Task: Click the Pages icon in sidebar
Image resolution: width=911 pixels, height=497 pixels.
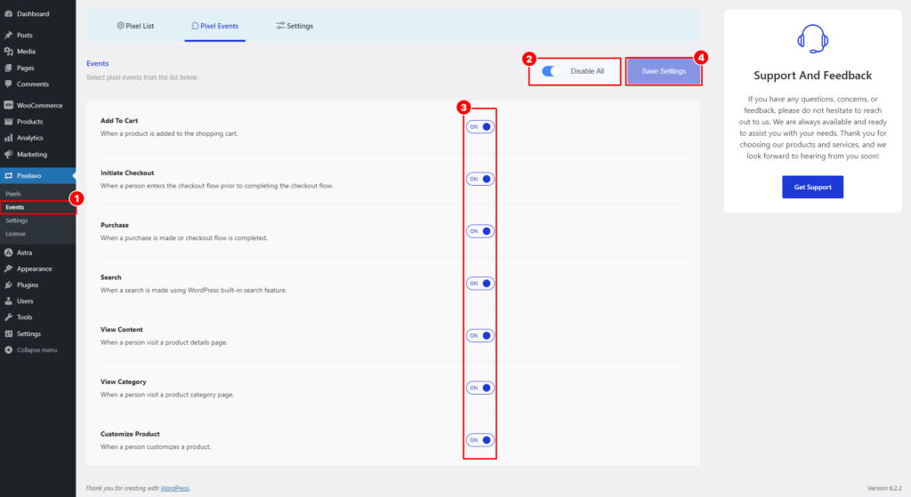Action: [8, 68]
